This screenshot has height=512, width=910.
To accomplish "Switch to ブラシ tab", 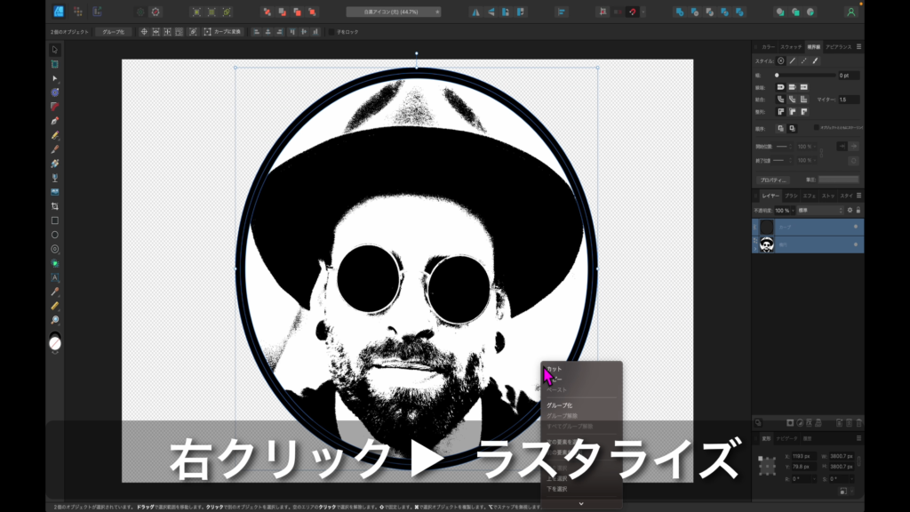I will tap(791, 196).
